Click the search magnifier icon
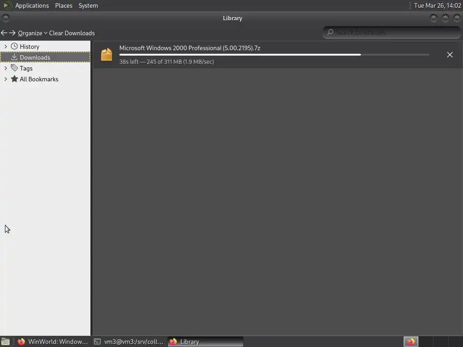 pyautogui.click(x=330, y=32)
